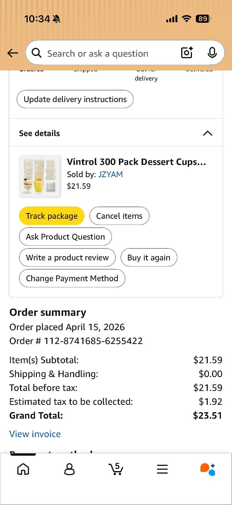
Task: Tap the Buy it again button
Action: pyautogui.click(x=149, y=258)
